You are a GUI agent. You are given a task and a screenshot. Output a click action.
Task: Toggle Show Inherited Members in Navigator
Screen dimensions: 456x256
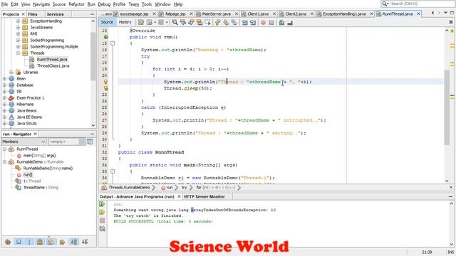tap(8, 242)
